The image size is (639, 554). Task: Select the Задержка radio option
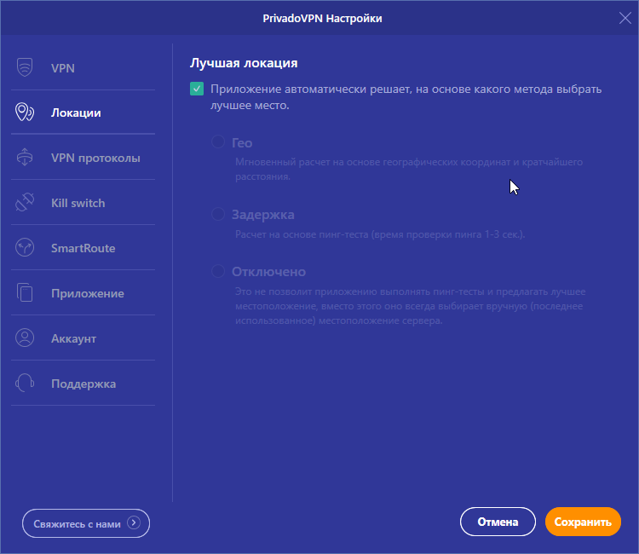pyautogui.click(x=218, y=214)
